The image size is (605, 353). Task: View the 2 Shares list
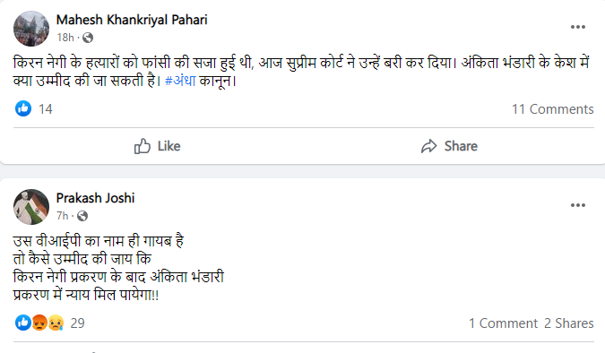pos(569,323)
